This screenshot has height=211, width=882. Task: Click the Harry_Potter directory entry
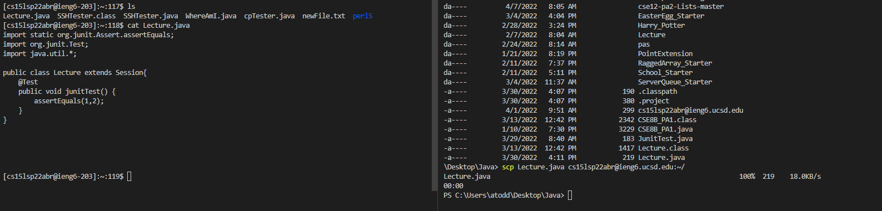[661, 26]
